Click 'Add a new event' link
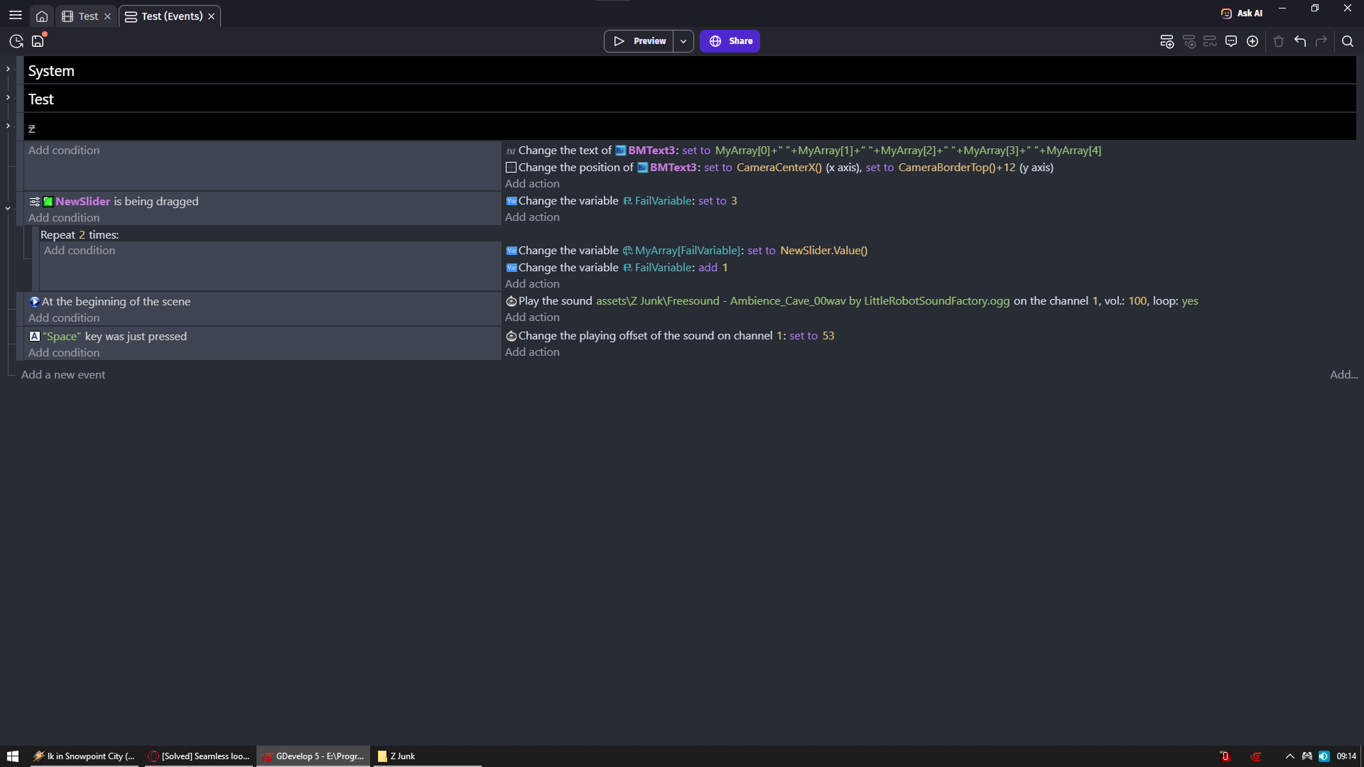The height and width of the screenshot is (767, 1364). (x=63, y=375)
